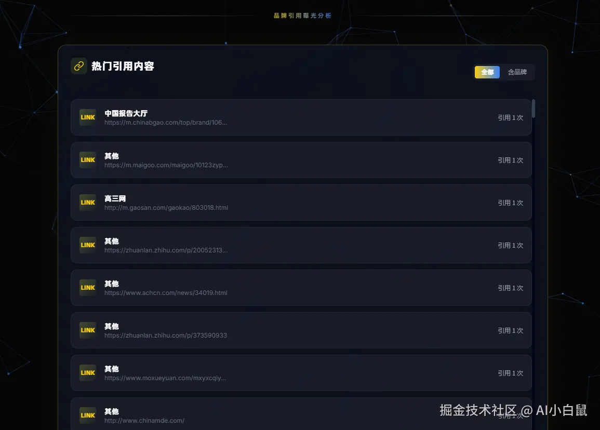Open the https://zhuanlan.zhihu.com/p/20052313... link

[x=166, y=250]
